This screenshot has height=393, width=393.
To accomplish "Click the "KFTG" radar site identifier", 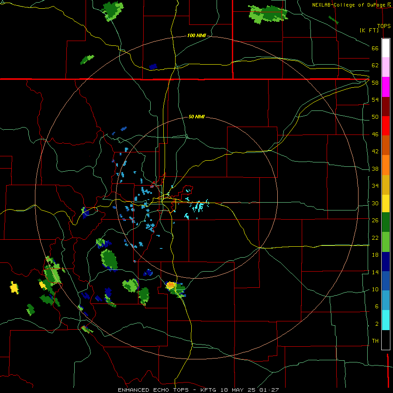I will tap(208, 390).
